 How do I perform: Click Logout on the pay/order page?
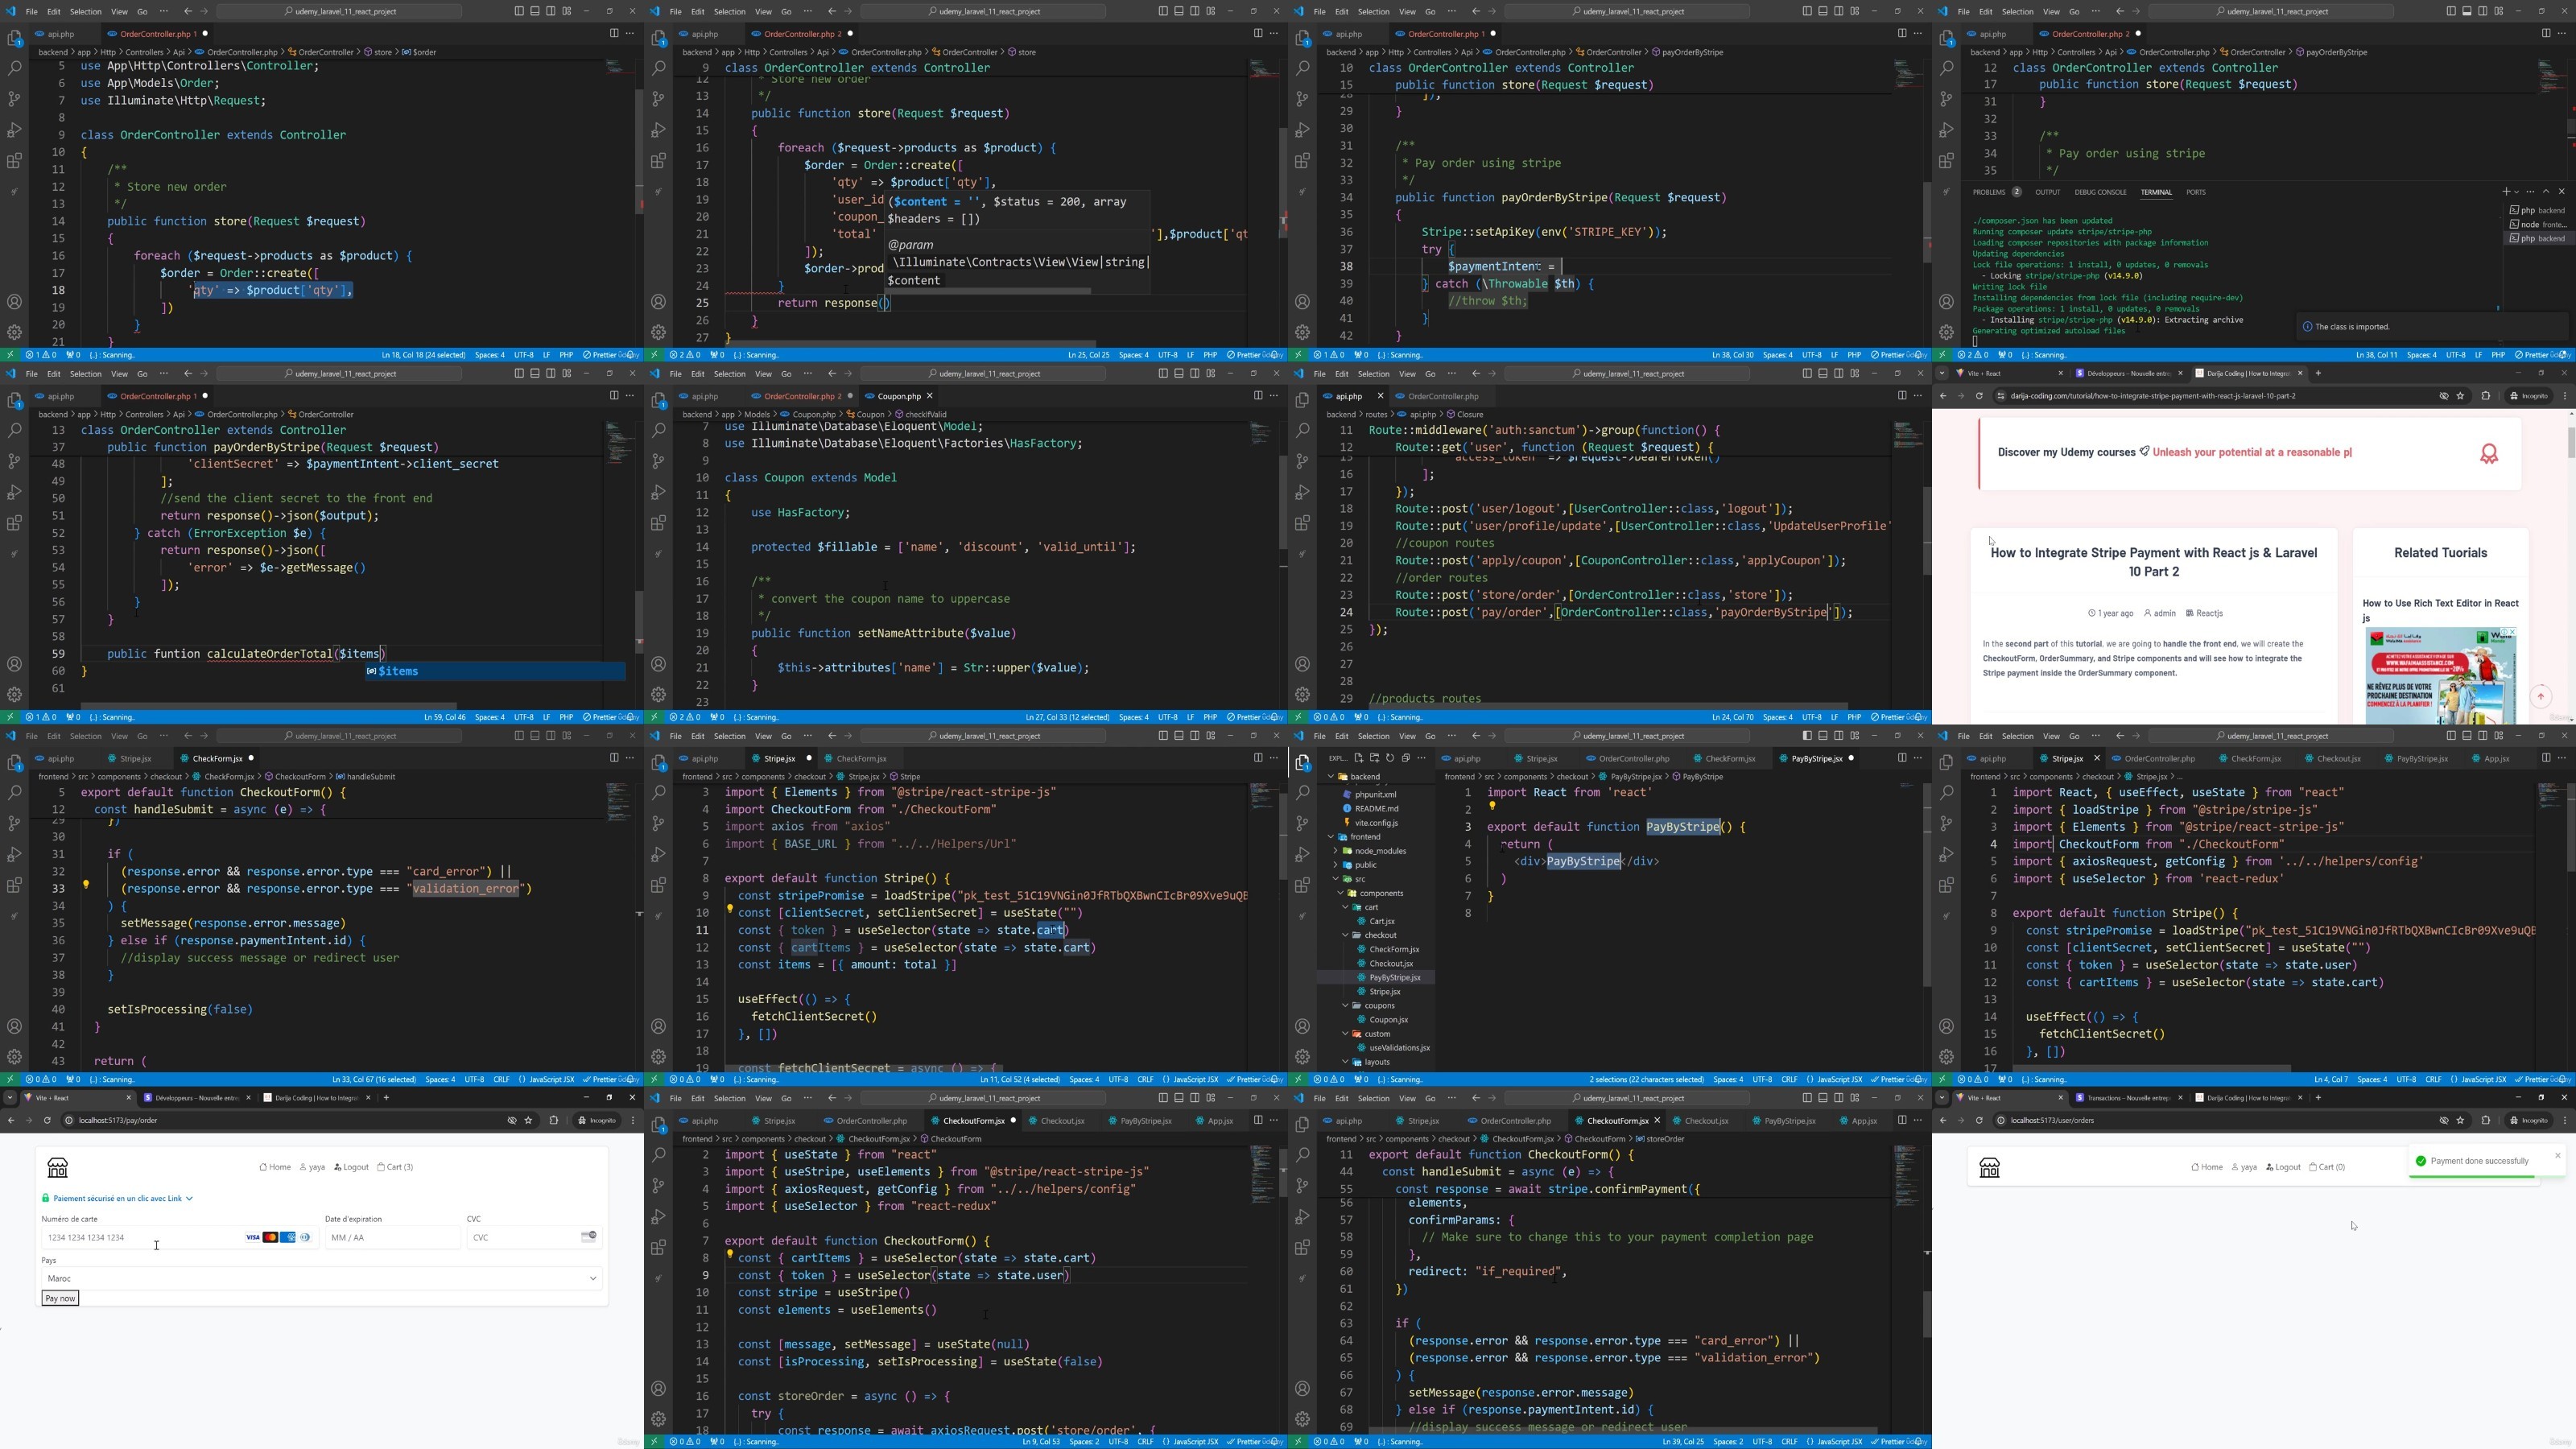352,1167
